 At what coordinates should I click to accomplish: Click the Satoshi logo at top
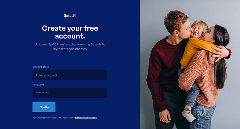[x=70, y=16]
